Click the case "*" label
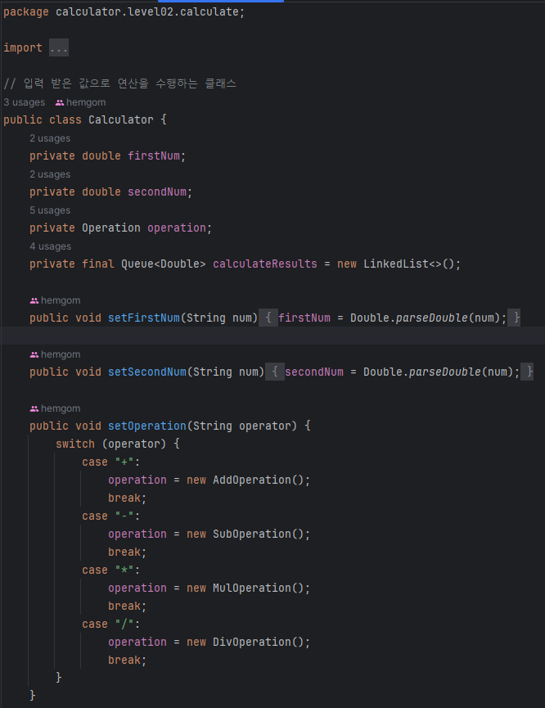The width and height of the screenshot is (545, 708). click(111, 570)
